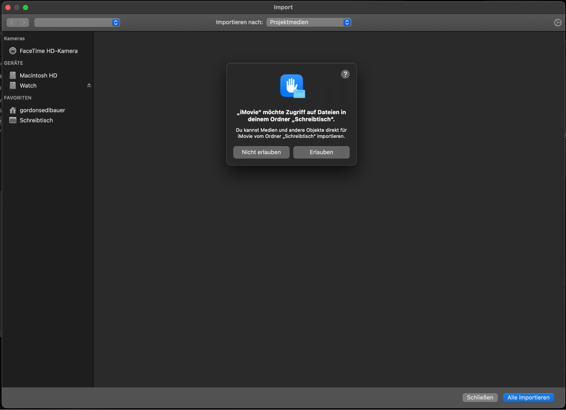The width and height of the screenshot is (566, 410).
Task: Click the Kameras section header
Action: pyautogui.click(x=14, y=38)
